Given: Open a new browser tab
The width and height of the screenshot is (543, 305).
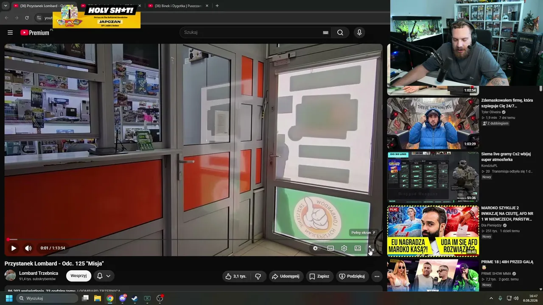Looking at the screenshot, I should pos(217,6).
